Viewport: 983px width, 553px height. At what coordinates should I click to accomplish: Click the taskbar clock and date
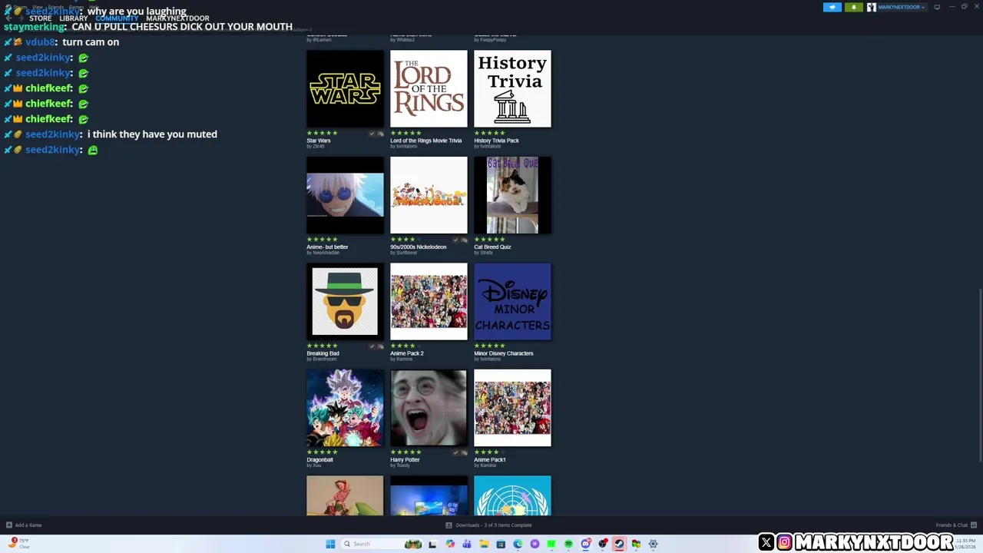pyautogui.click(x=966, y=544)
